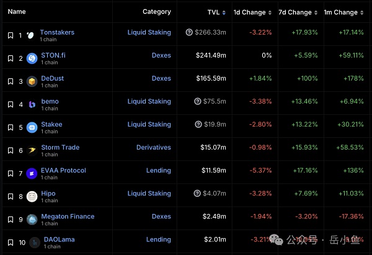Click the DeDust yellow cube icon
This screenshot has width=372, height=255.
click(x=31, y=81)
